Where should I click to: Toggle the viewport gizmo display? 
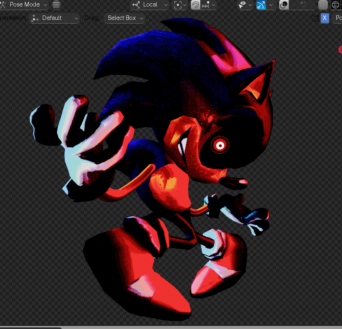(261, 4)
